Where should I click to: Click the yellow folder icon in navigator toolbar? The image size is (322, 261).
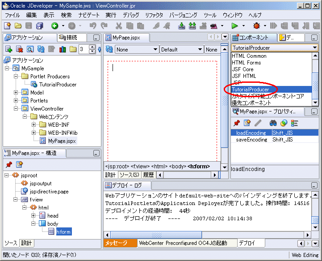73,49
